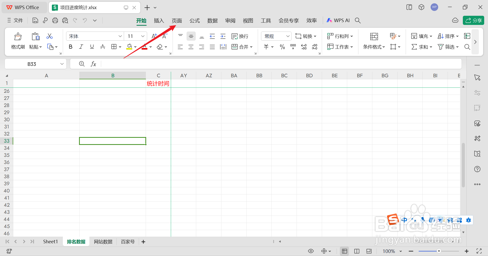Click the Paste clipboard icon

[x=36, y=37]
